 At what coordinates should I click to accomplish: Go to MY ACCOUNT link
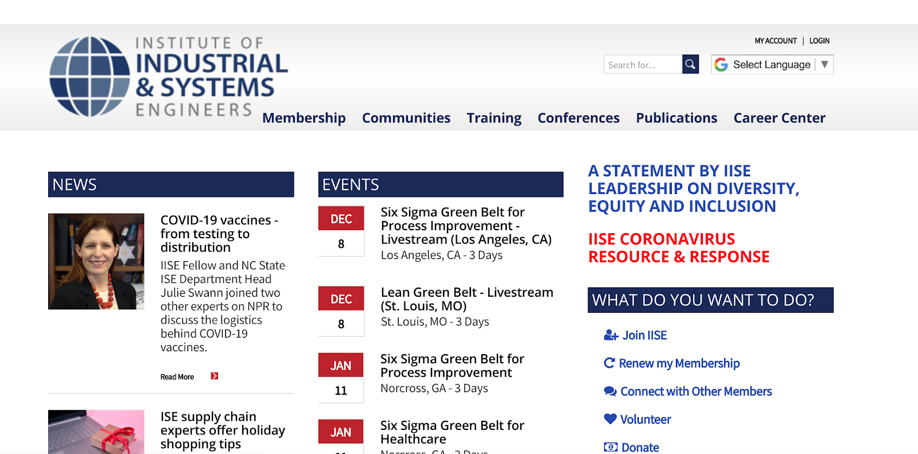point(776,41)
